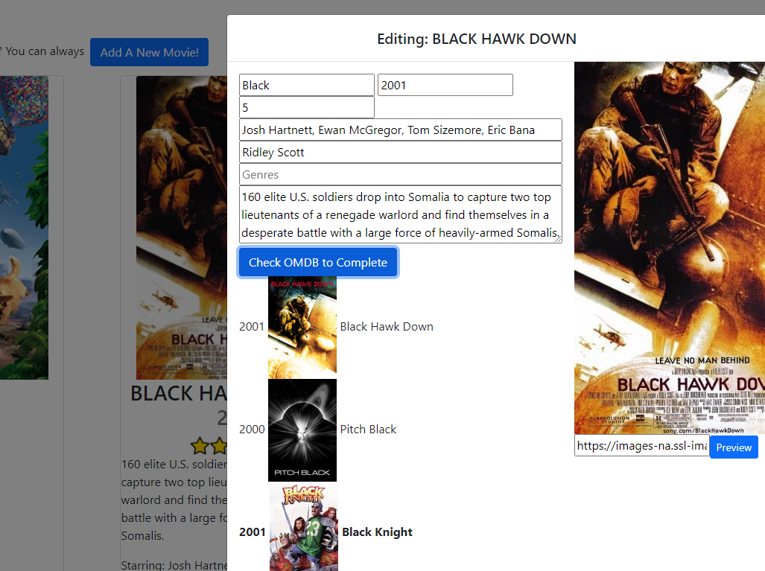Click the large Black Hawk Down poster preview
Viewport: 765px width, 571px height.
[669, 247]
